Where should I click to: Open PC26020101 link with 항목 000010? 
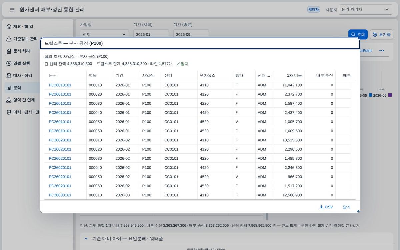pyautogui.click(x=60, y=140)
